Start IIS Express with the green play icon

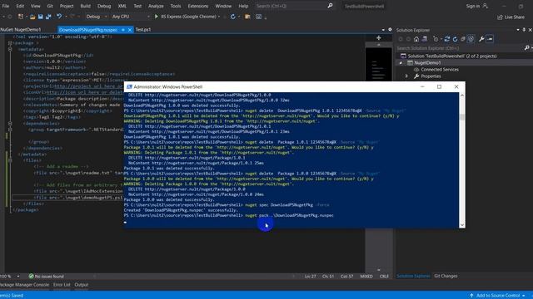coord(157,17)
